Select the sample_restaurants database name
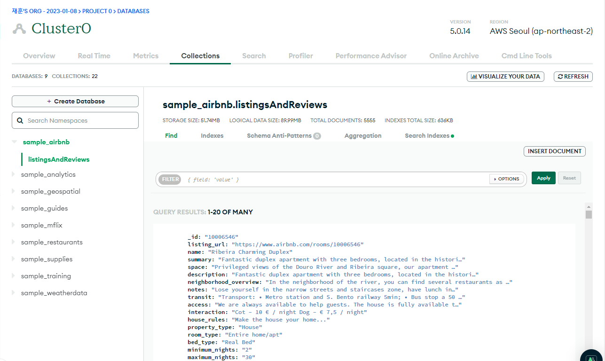The width and height of the screenshot is (605, 361). [x=52, y=242]
